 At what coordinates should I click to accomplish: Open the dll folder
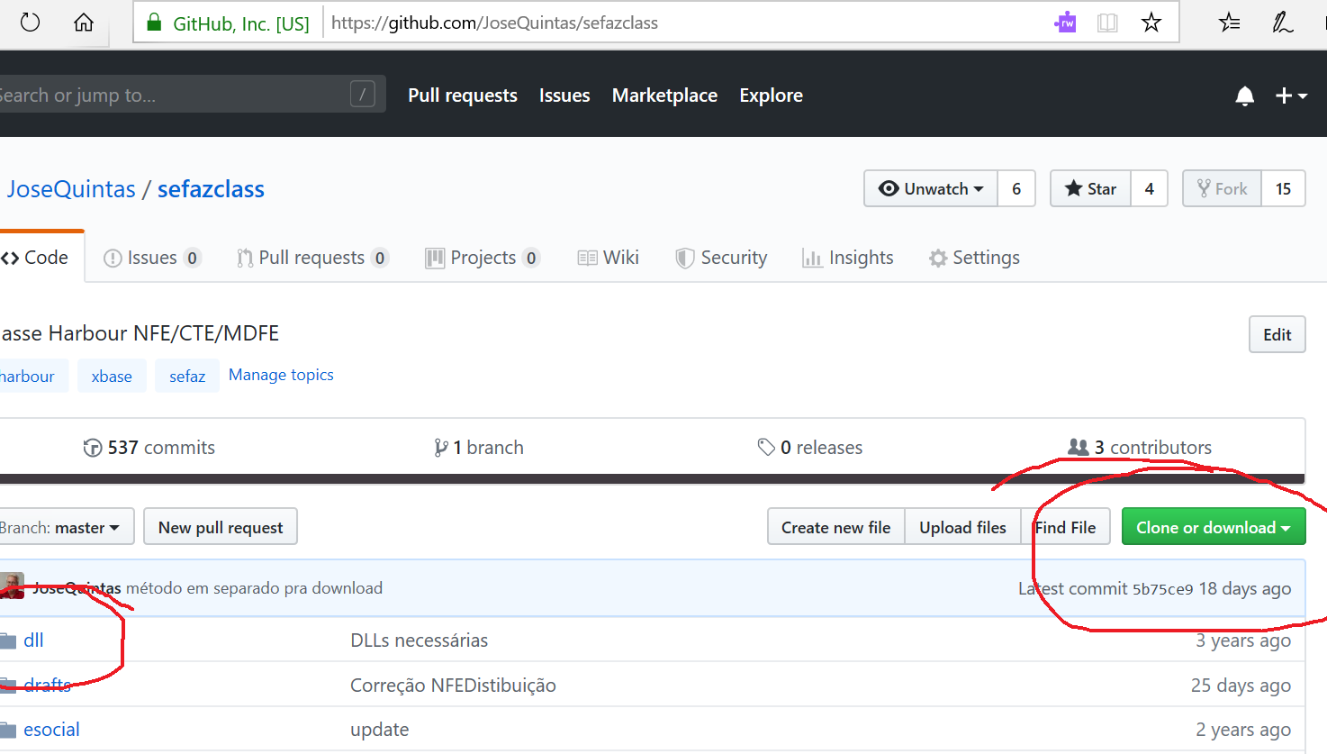(33, 640)
